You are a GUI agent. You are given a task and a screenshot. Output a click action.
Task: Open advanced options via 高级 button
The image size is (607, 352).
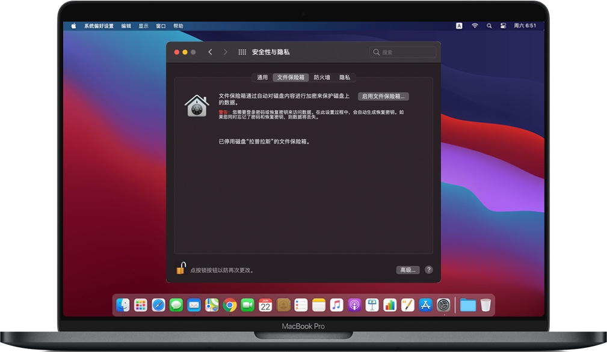pyautogui.click(x=407, y=270)
